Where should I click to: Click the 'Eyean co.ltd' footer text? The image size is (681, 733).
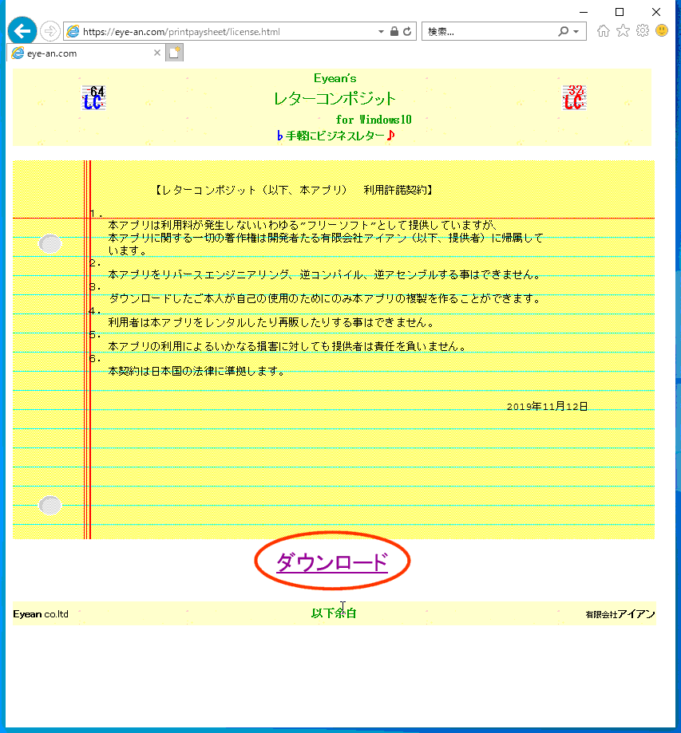(x=41, y=614)
